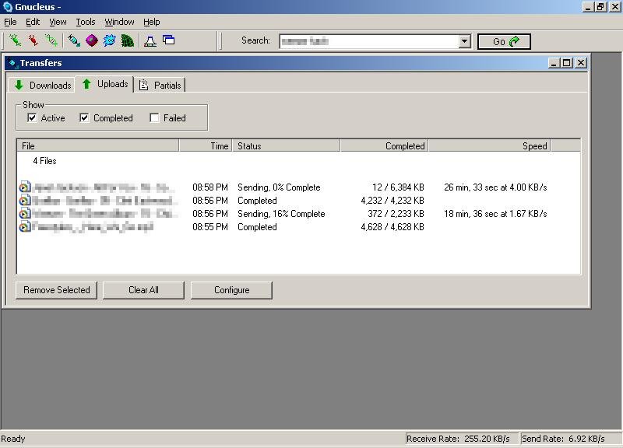Open the Configure button
The height and width of the screenshot is (448, 623).
click(231, 290)
